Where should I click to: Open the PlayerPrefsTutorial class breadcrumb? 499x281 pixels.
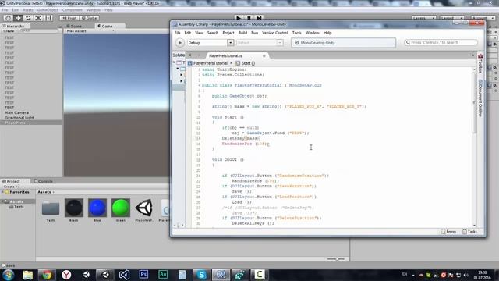211,63
